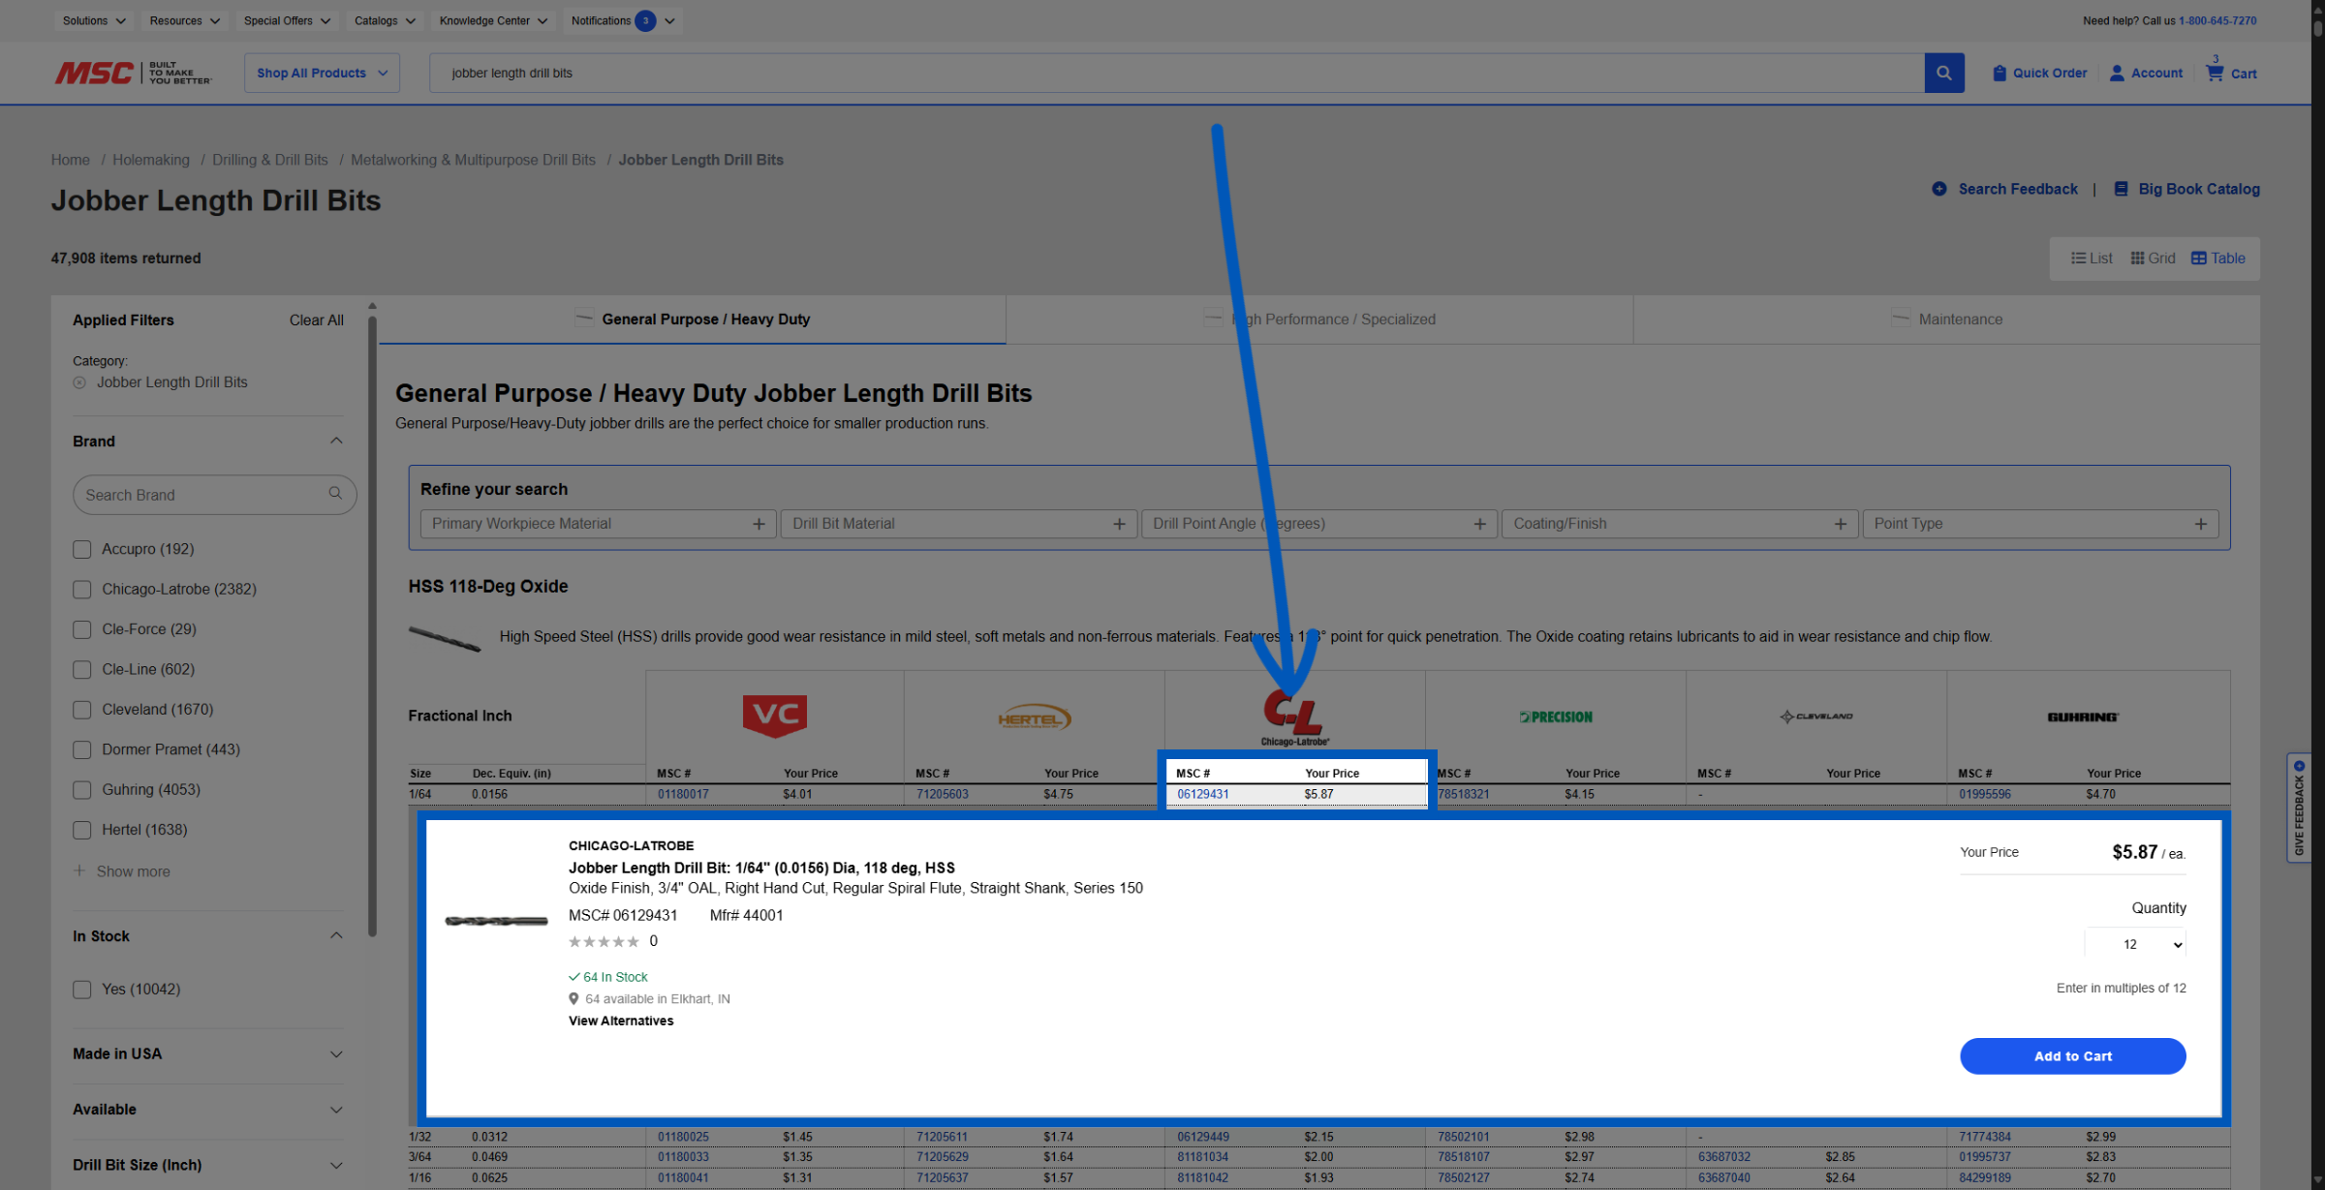
Task: Check the Cle-Force brand checkbox
Action: pos(82,629)
